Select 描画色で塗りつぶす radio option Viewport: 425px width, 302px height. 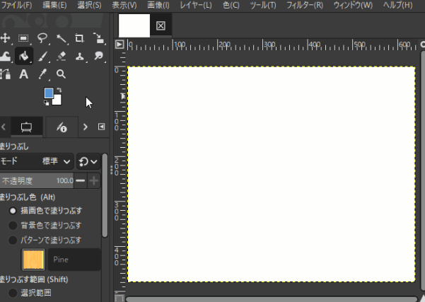coord(13,211)
